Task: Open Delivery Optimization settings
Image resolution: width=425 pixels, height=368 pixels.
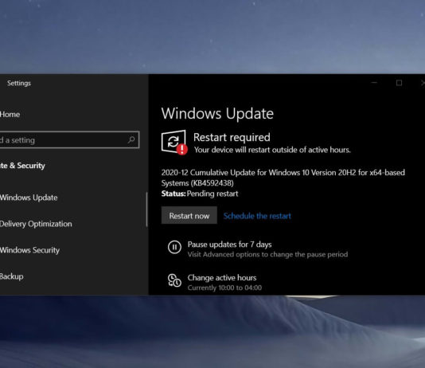Action: 36,224
